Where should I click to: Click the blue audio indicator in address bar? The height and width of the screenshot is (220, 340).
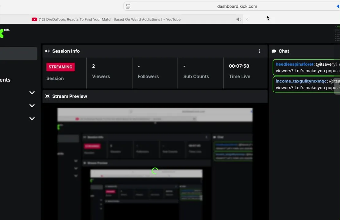click(338, 6)
